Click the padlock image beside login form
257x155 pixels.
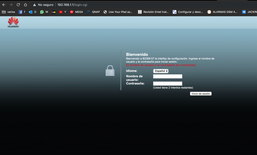(x=110, y=71)
